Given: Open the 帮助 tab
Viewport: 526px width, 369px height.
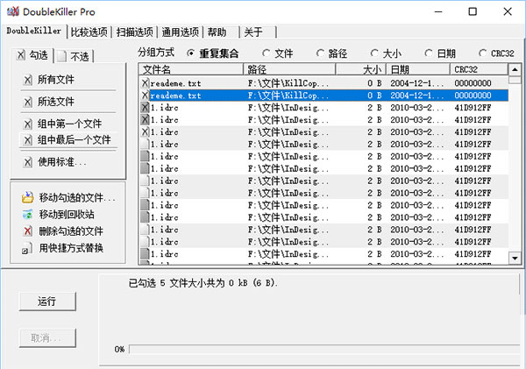Looking at the screenshot, I should 222,32.
